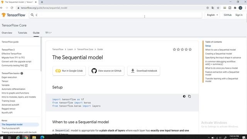Viewport: 247px width, 139px height.
Task: Click Run in Google Colab button
Action: 69,71
